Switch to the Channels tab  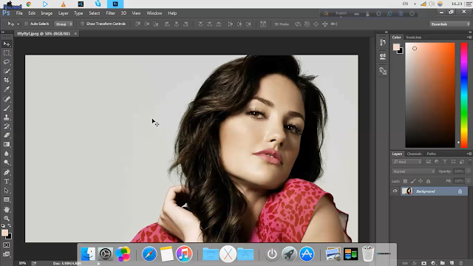(414, 154)
